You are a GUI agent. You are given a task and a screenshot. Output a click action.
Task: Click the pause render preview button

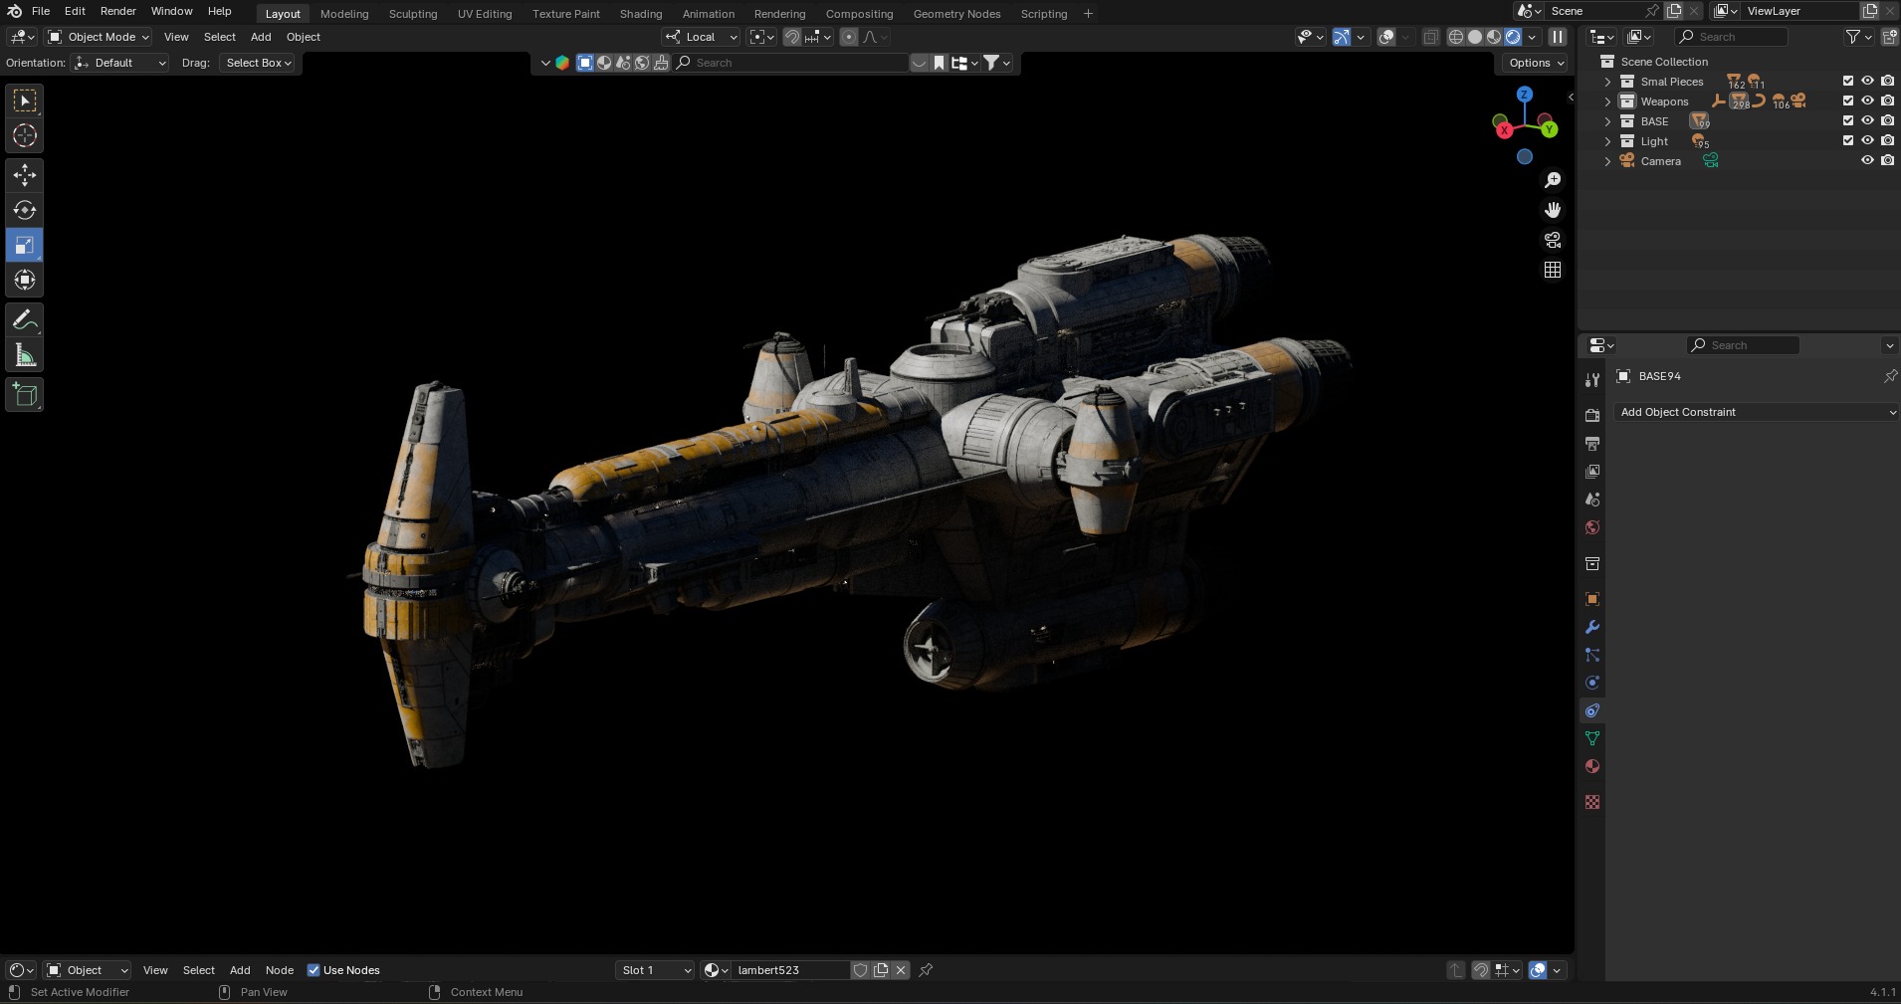click(x=1558, y=37)
